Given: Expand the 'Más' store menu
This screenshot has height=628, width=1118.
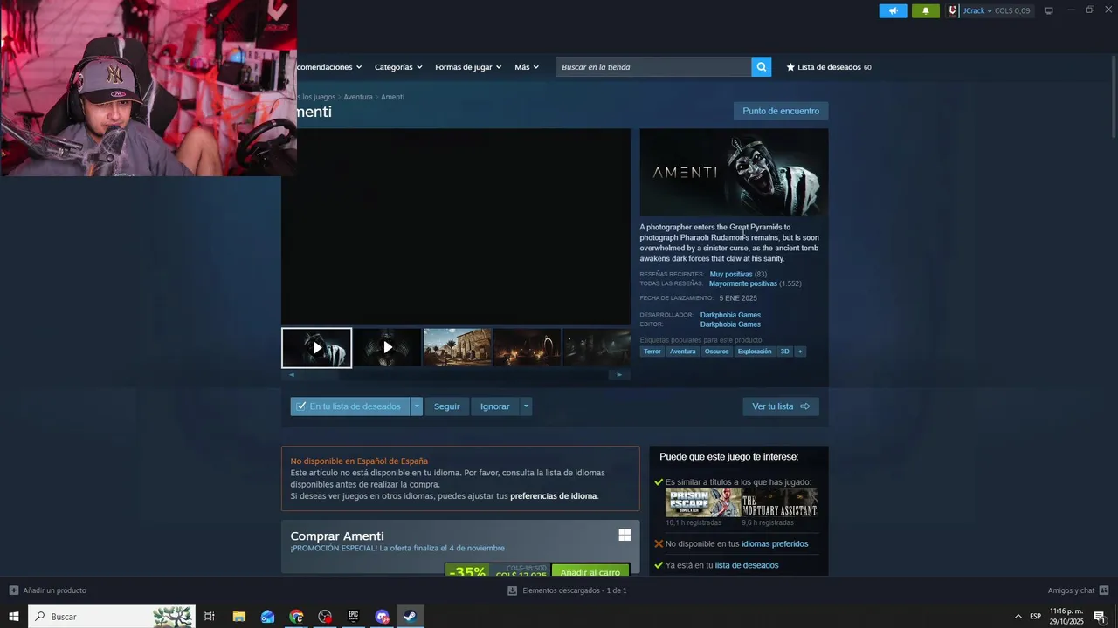Looking at the screenshot, I should click(x=527, y=67).
